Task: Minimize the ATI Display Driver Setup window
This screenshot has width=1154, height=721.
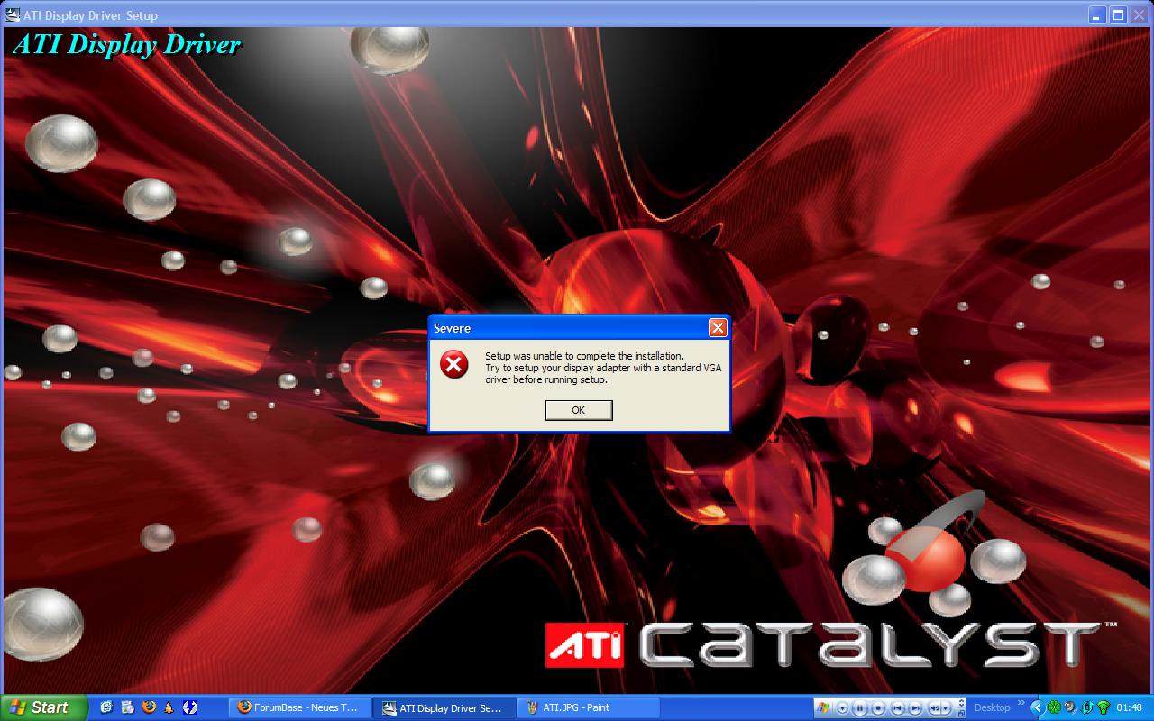Action: pyautogui.click(x=1097, y=14)
